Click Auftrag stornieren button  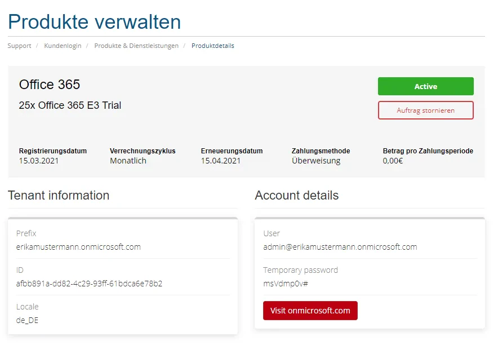tap(425, 110)
